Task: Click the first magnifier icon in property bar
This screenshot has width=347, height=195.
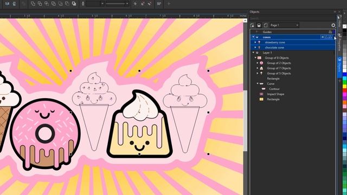Action: tap(135, 4)
